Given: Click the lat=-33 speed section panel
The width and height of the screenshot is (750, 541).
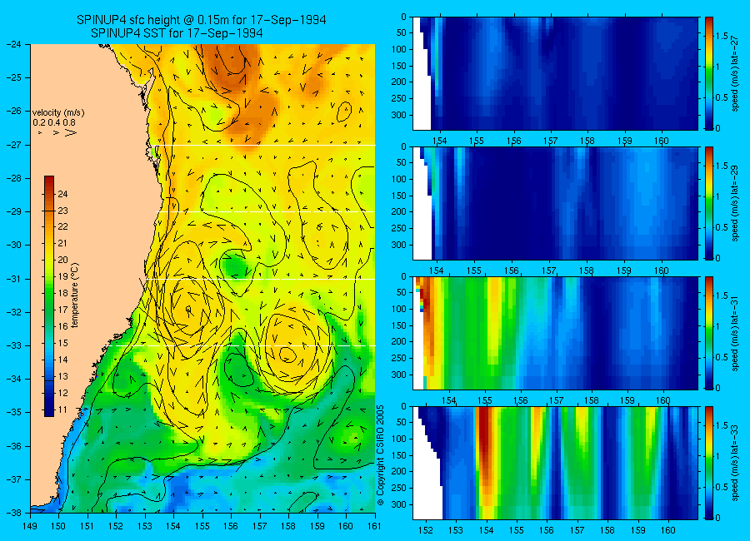Looking at the screenshot, I should [x=555, y=463].
